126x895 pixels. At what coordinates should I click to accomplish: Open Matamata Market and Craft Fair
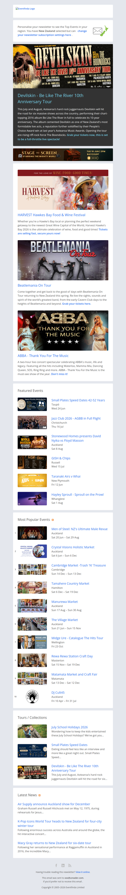[74, 674]
